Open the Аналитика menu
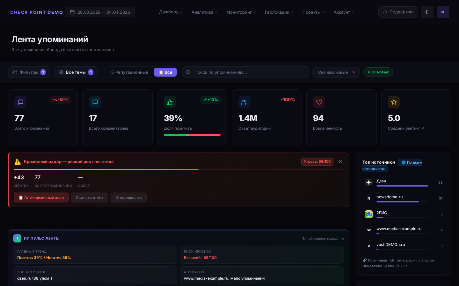Screen dimensions: 459x286 [x=204, y=12]
